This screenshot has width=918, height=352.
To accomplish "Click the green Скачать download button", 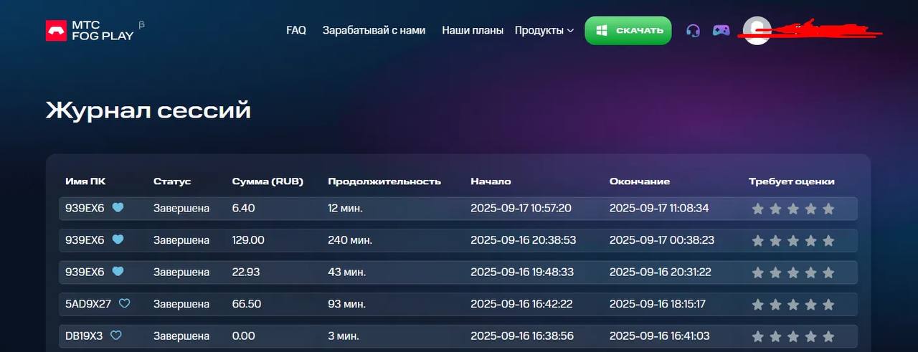I will coord(628,30).
